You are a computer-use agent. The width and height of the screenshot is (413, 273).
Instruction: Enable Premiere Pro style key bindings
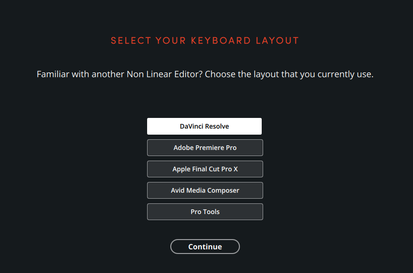(x=205, y=148)
